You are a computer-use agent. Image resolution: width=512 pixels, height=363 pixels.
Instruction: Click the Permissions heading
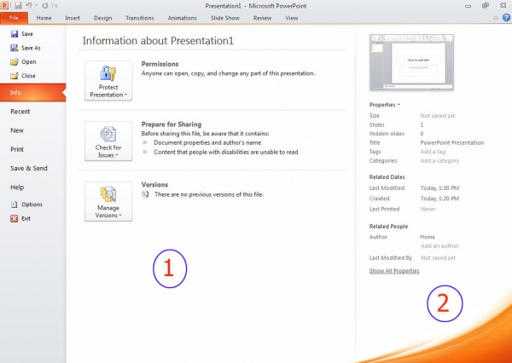pos(160,64)
